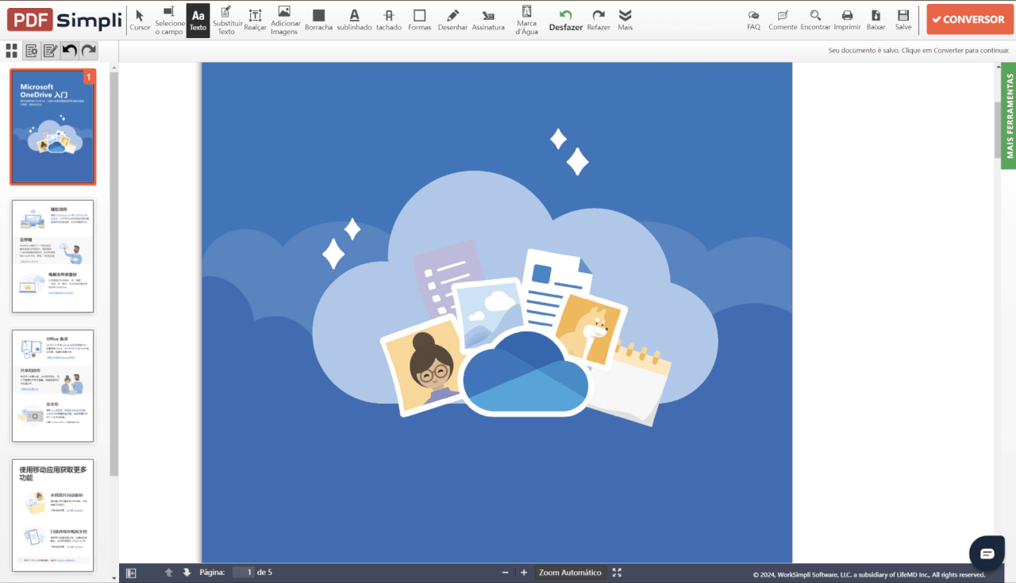Select the Microsoft OneDrive page 1 thumbnail

tap(52, 127)
